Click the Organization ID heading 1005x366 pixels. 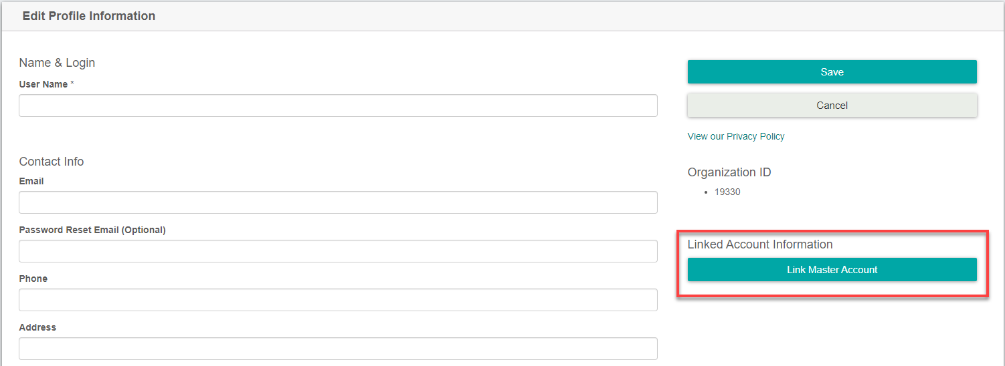[x=729, y=172]
